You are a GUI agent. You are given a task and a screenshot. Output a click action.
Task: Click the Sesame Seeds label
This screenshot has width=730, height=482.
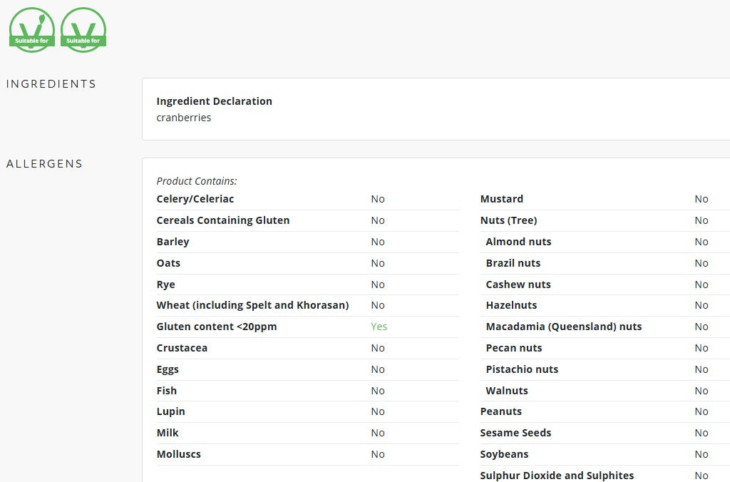tap(515, 433)
